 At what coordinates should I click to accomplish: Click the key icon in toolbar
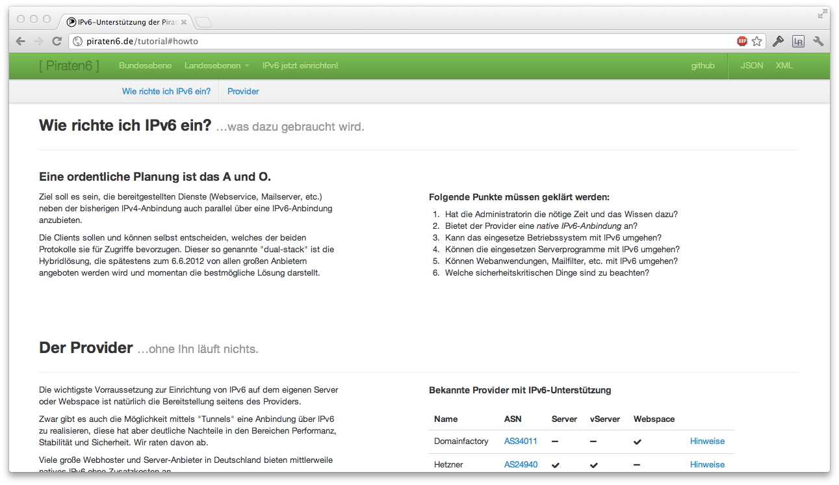(778, 41)
